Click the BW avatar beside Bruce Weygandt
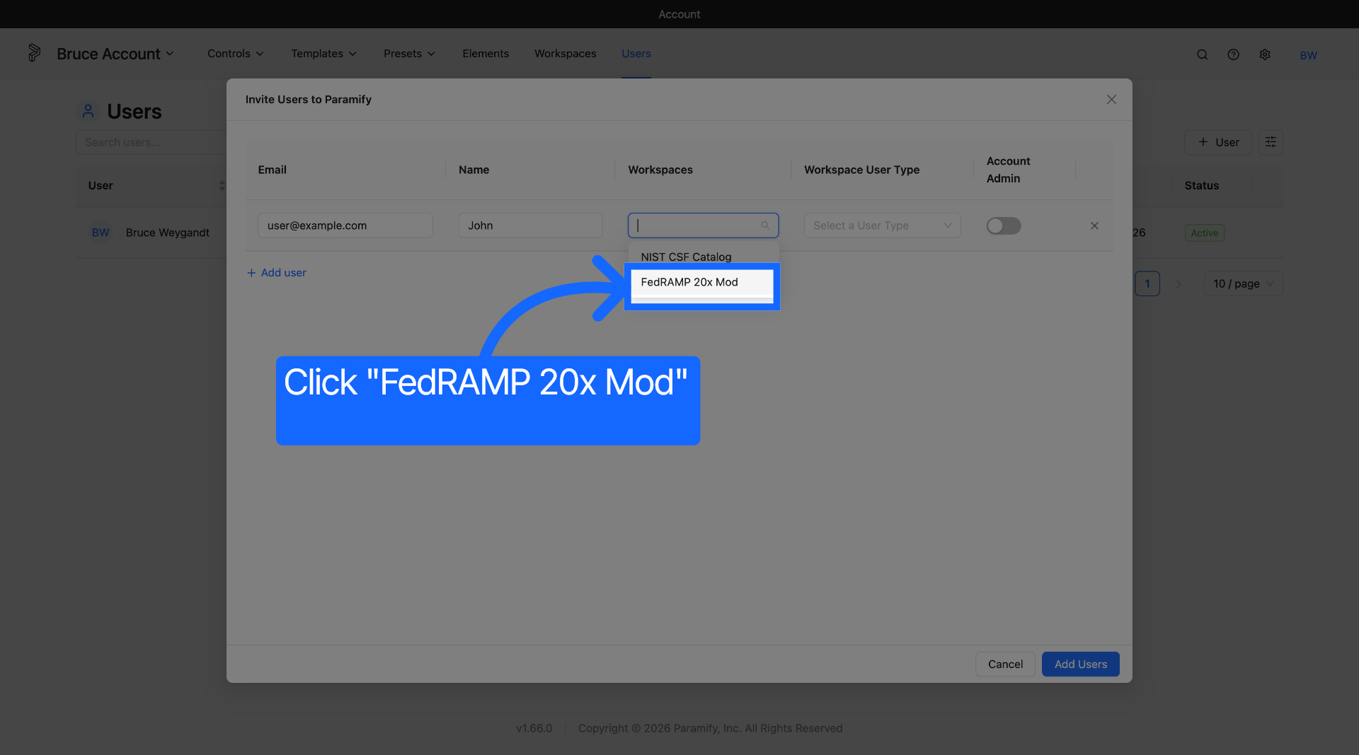Viewport: 1359px width, 755px height. (x=101, y=233)
